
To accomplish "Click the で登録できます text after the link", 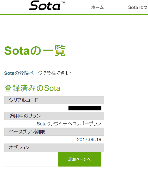I will [x=58, y=73].
